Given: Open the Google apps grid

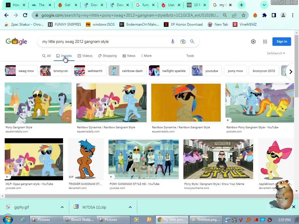Looking at the screenshot, I should [x=265, y=41].
